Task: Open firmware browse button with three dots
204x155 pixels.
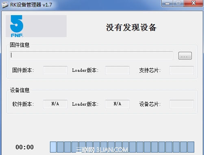Action: point(185,55)
